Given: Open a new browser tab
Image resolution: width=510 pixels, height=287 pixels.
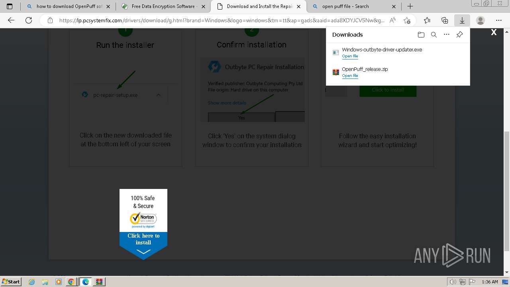Looking at the screenshot, I should point(410,6).
